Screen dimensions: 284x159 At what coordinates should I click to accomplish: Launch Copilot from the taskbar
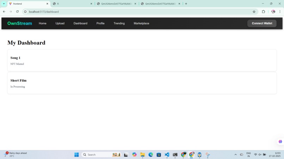[x=134, y=155]
